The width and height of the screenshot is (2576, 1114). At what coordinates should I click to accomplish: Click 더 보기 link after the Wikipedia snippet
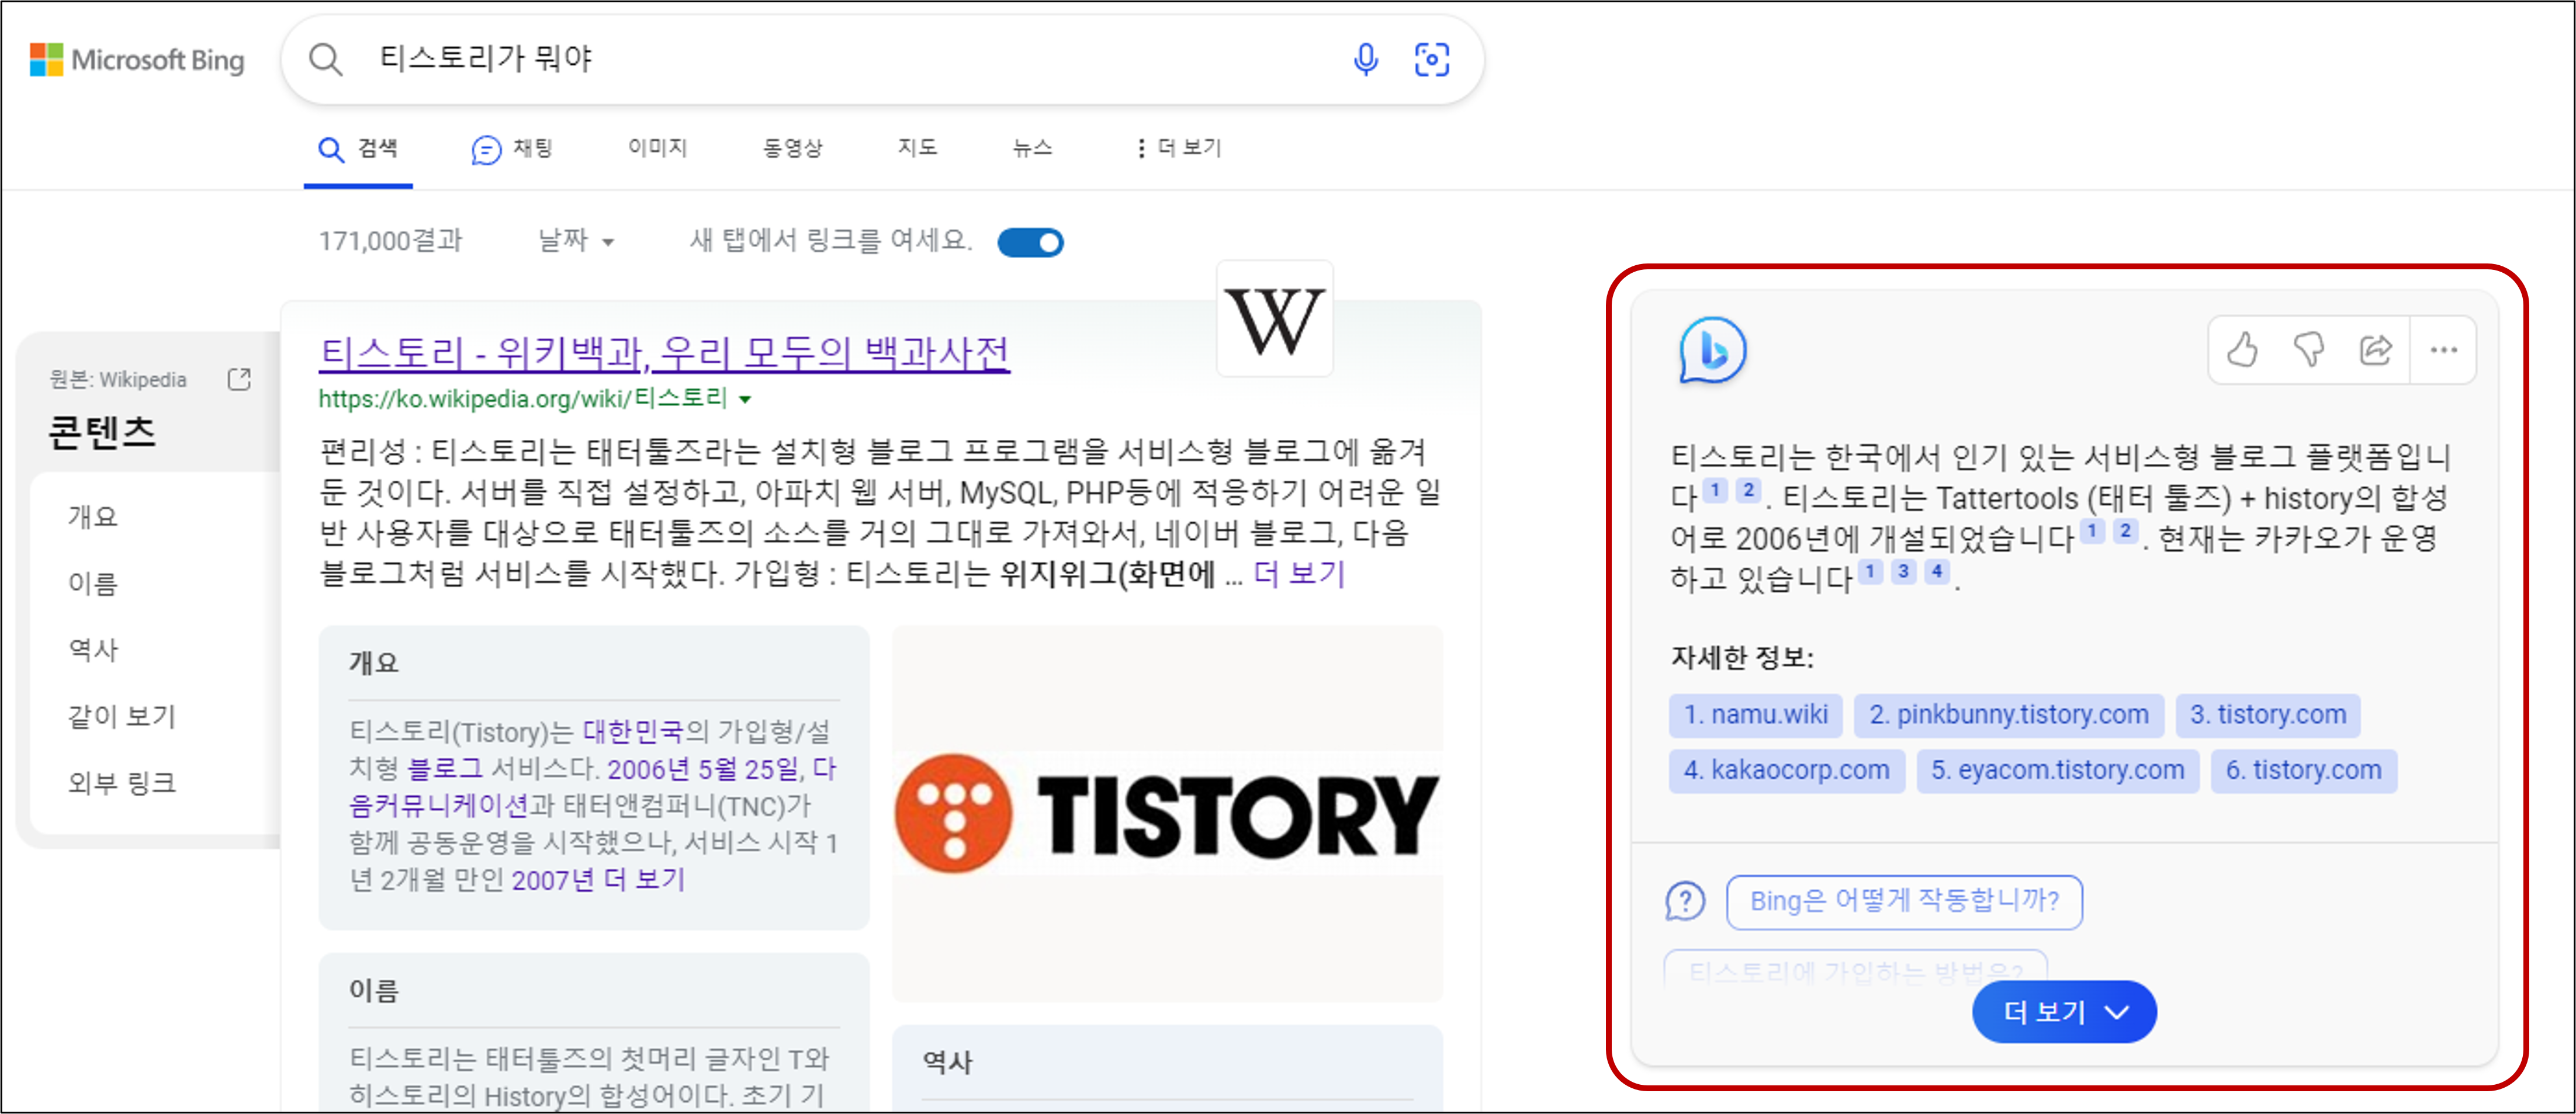pos(1299,574)
